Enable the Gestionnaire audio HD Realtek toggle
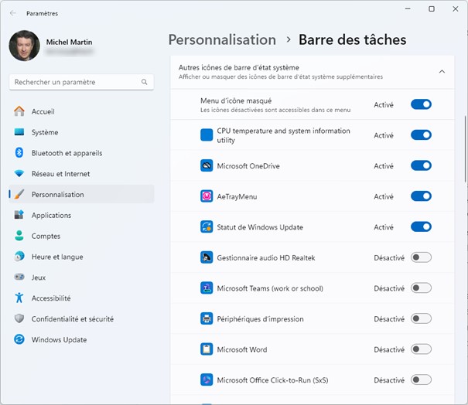The width and height of the screenshot is (468, 405). point(421,257)
